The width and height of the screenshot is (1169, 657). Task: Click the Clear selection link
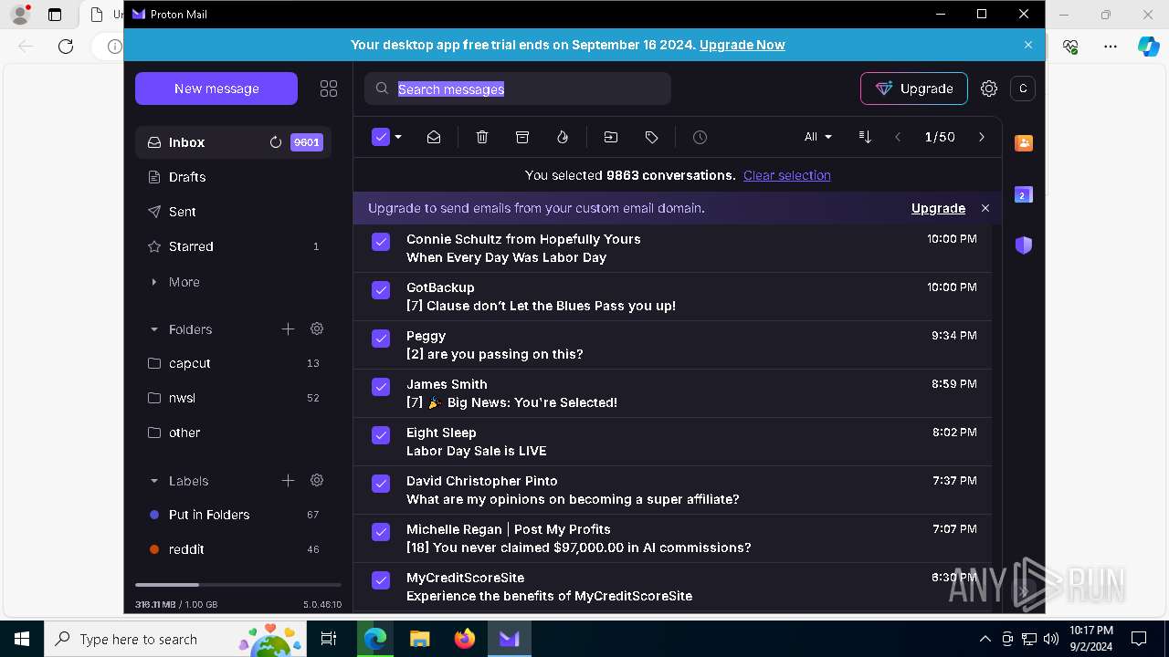[787, 175]
